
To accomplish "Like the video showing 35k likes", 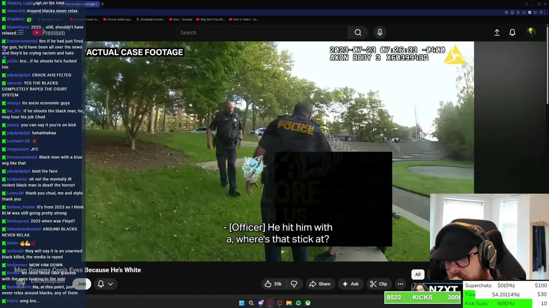I will pos(273,284).
